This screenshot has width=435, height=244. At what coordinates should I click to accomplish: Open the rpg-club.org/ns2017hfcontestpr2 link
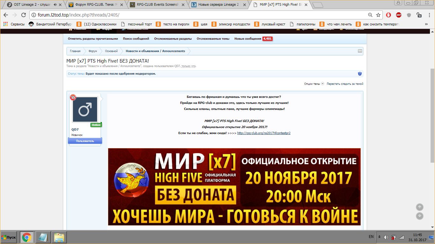click(264, 133)
